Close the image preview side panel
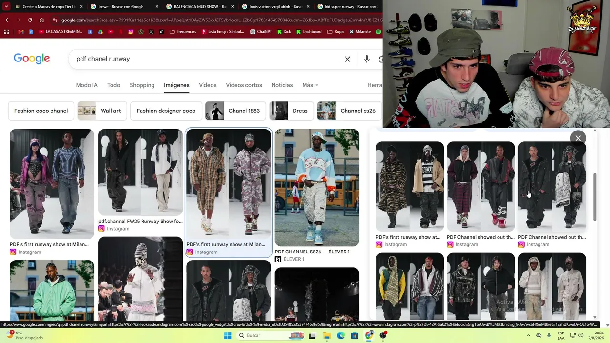Screen dimensions: 610x343 coord(578,138)
